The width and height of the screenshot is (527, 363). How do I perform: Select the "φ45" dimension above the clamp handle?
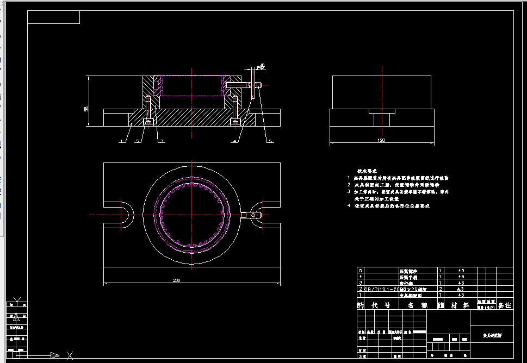[x=261, y=66]
